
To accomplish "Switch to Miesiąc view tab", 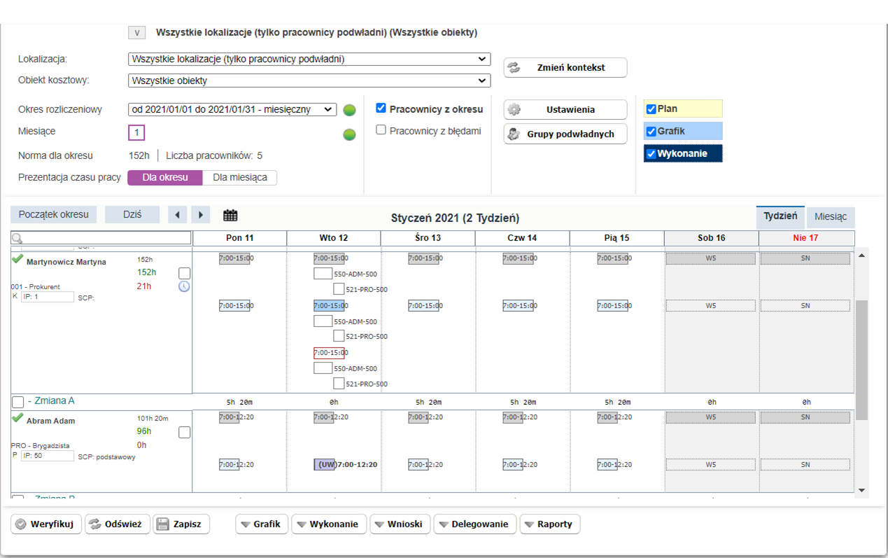I will [830, 217].
